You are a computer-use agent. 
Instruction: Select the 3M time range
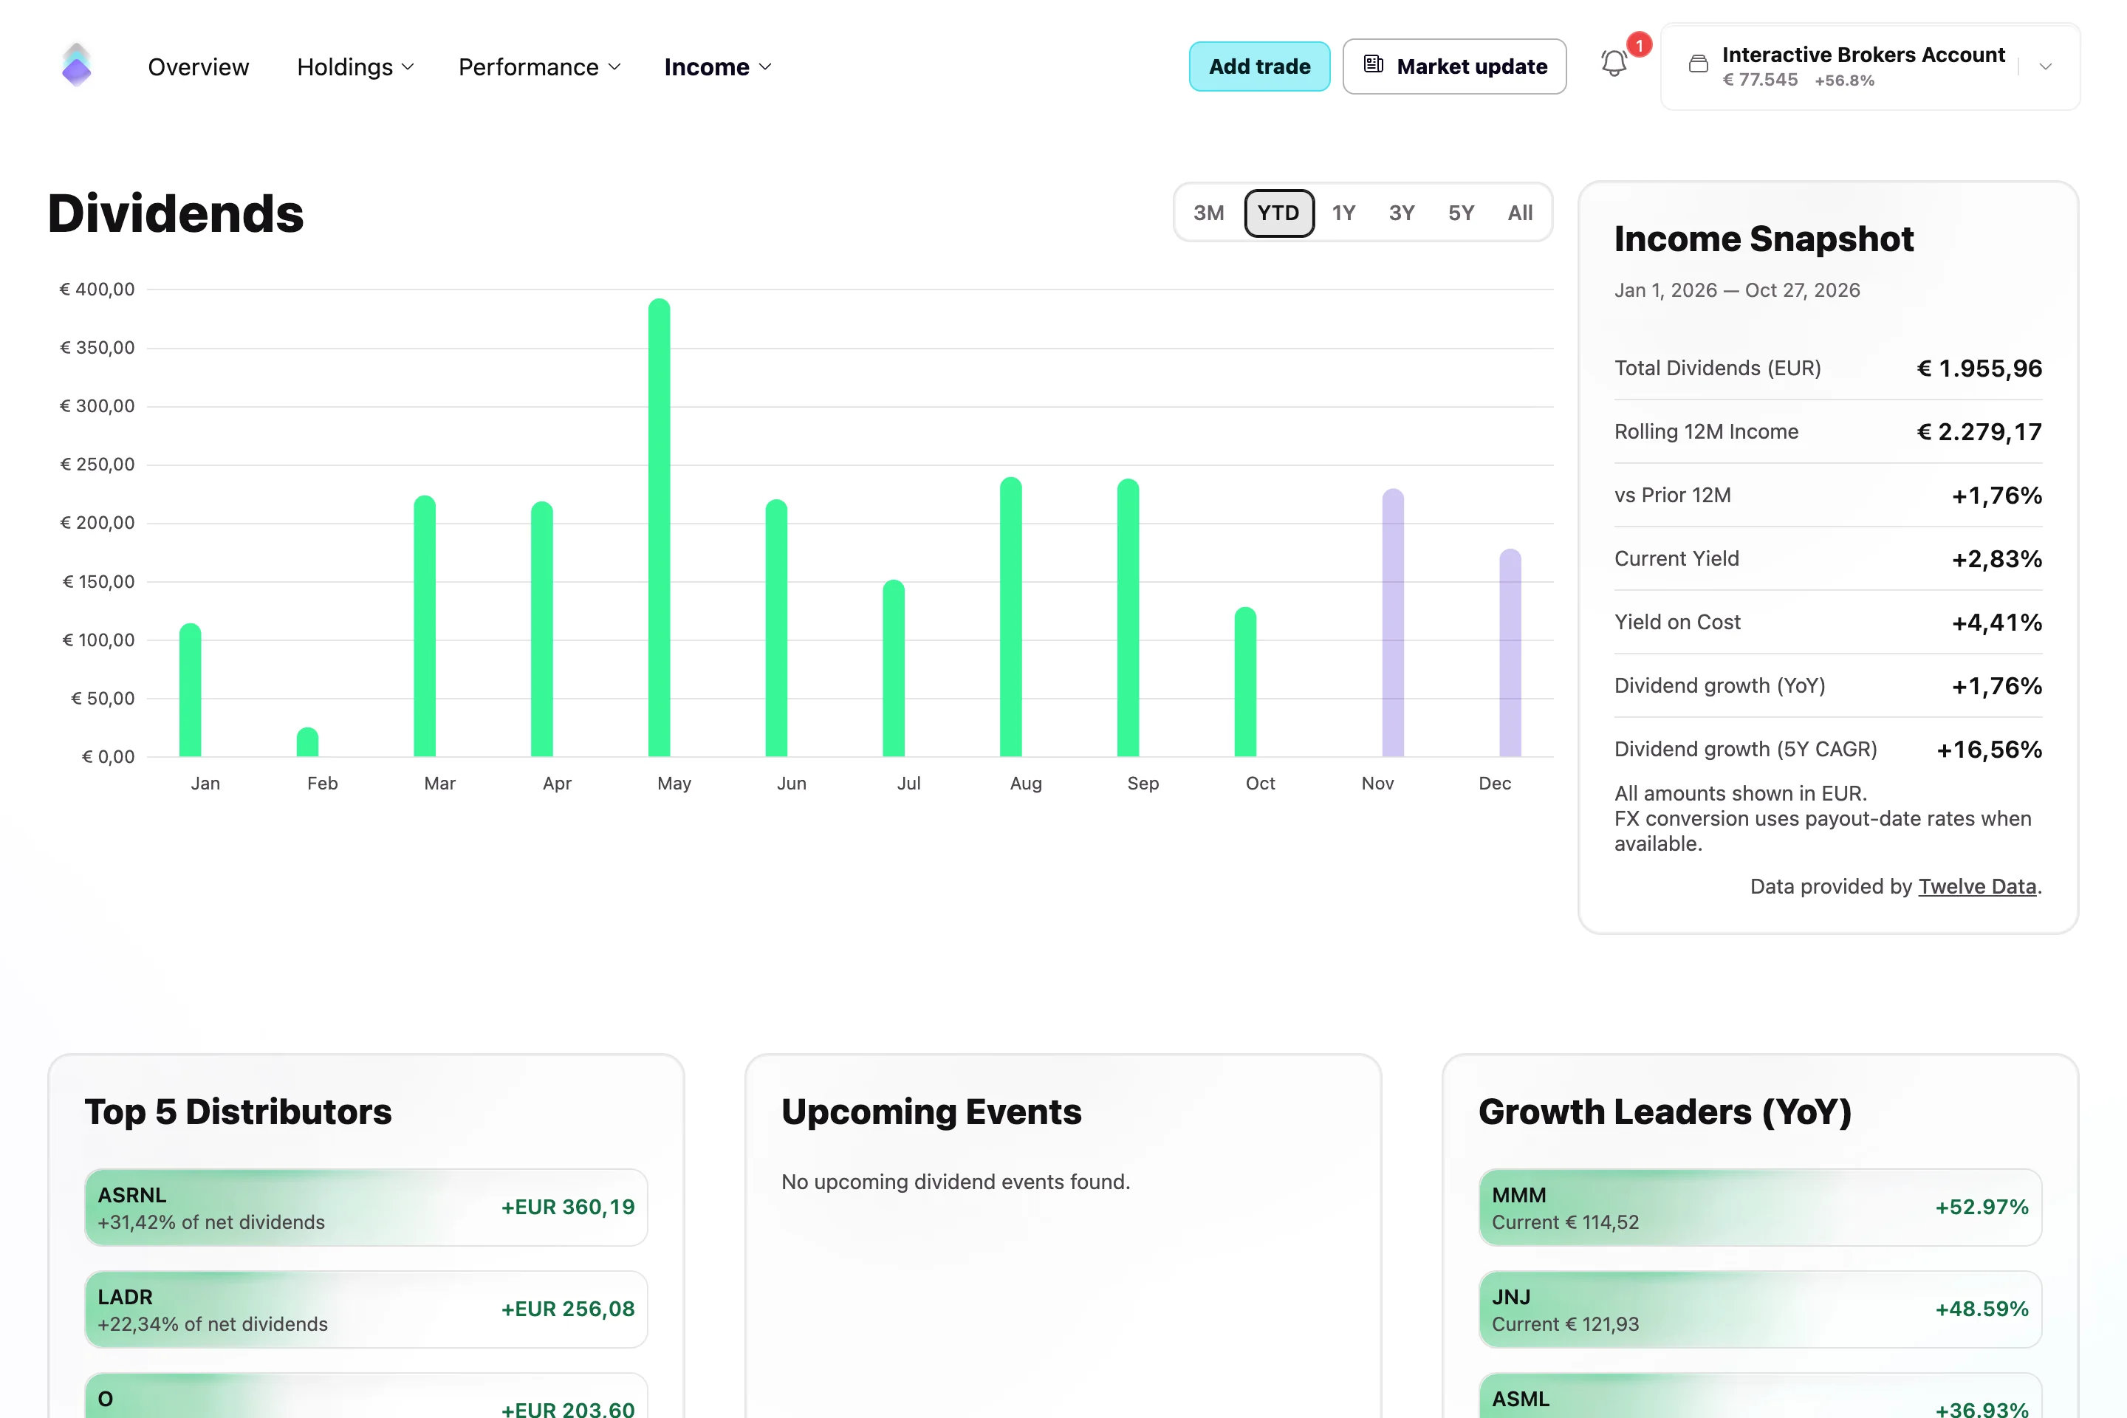1208,213
